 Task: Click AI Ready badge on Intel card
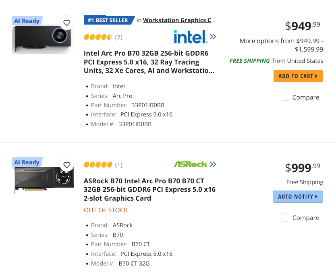click(27, 21)
